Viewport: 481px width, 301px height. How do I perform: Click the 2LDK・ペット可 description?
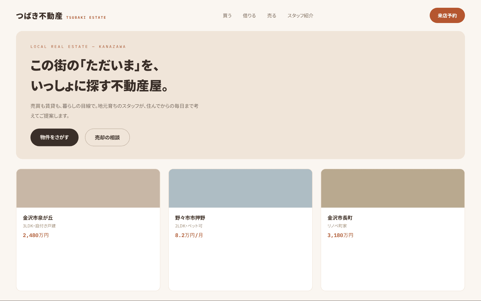tap(189, 226)
